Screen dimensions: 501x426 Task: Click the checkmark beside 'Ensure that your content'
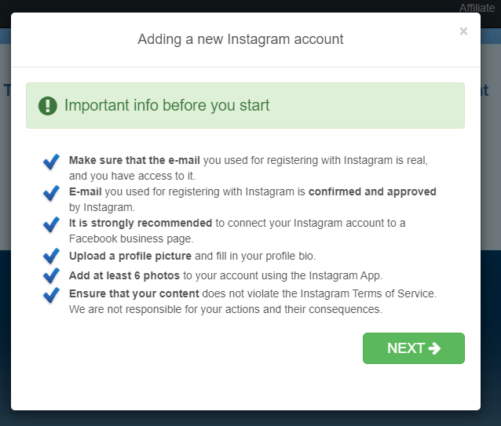tap(52, 295)
